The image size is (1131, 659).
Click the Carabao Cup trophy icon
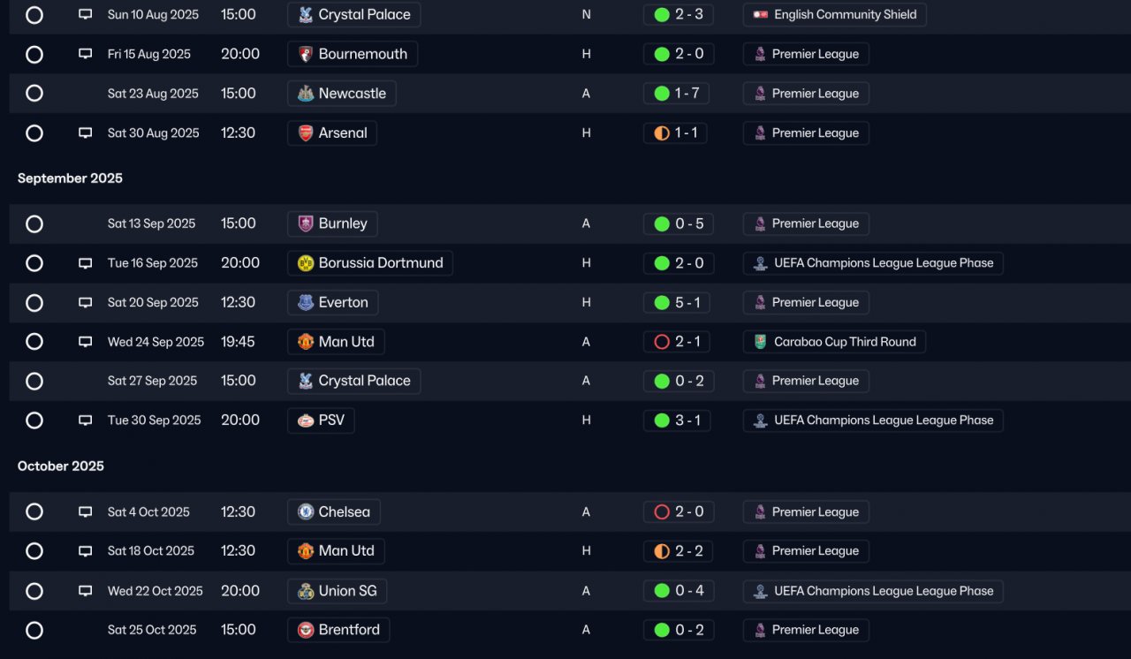coord(760,342)
